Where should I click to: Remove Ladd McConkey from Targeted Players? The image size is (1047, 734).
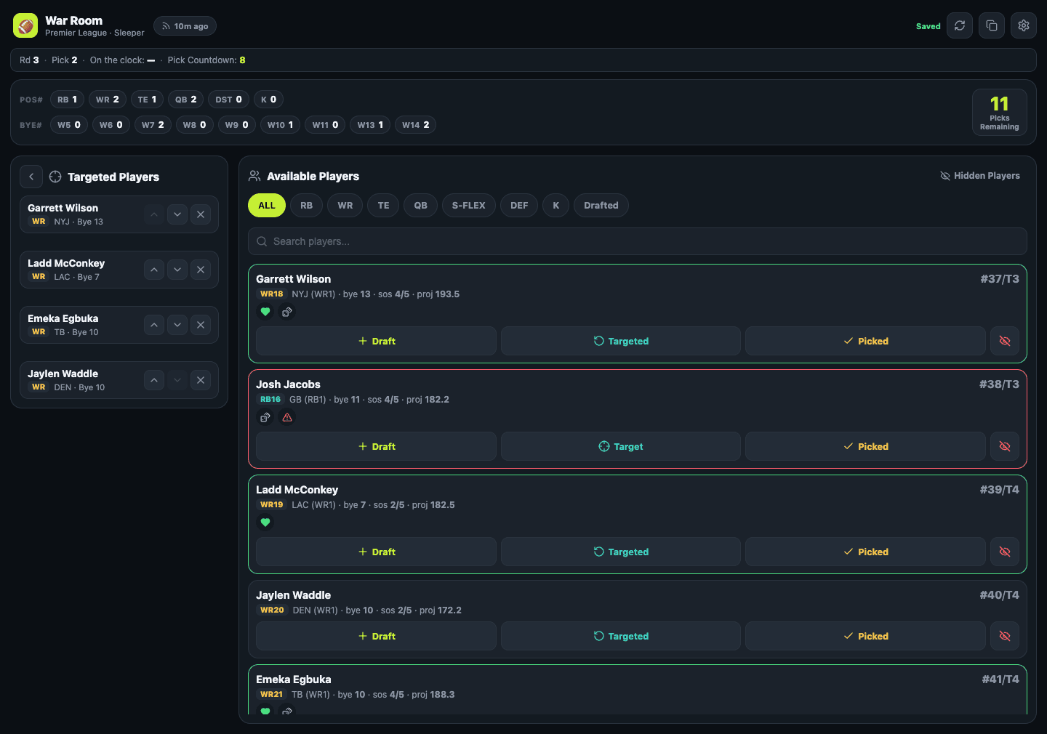(x=201, y=270)
